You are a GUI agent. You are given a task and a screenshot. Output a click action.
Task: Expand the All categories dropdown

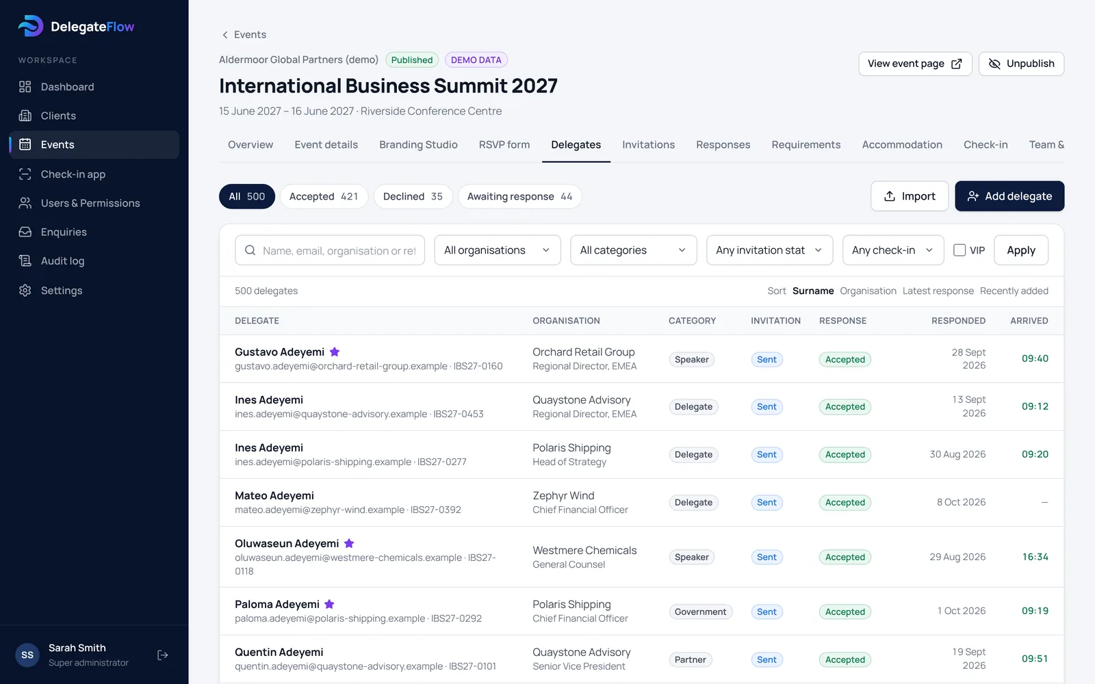[633, 250]
